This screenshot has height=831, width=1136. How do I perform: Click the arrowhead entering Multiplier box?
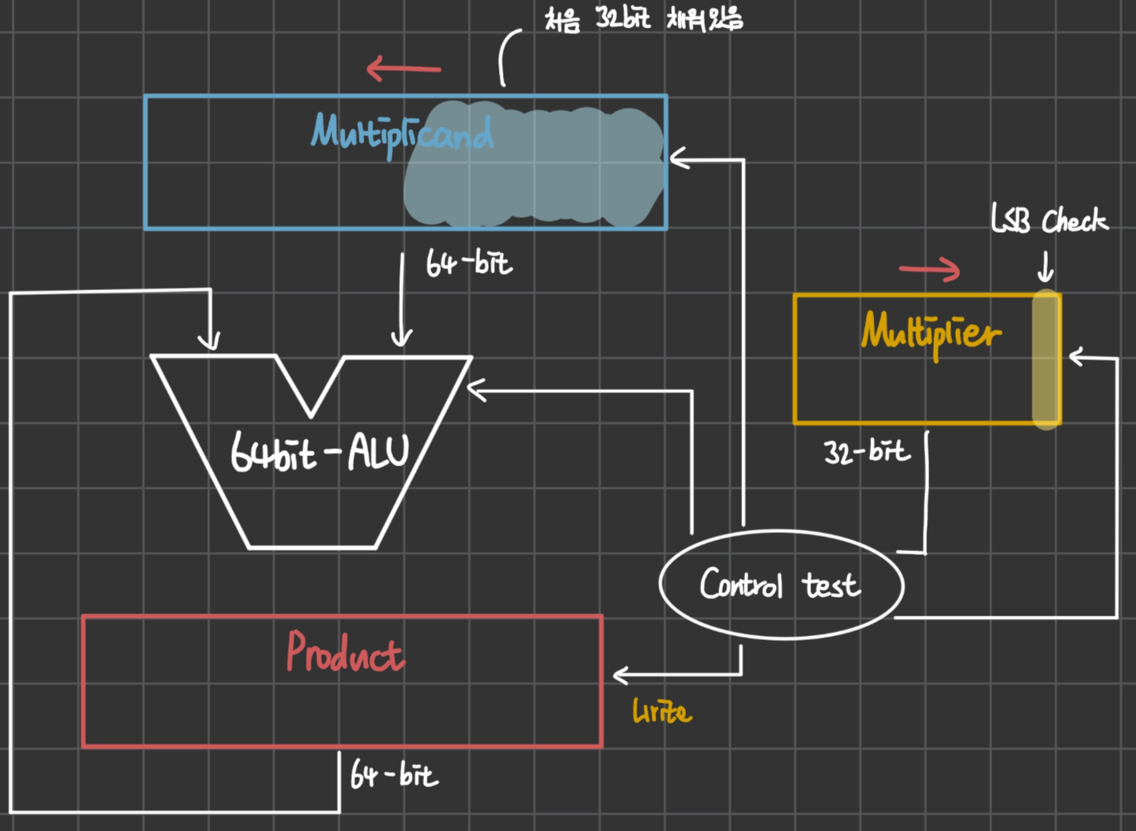(1079, 358)
